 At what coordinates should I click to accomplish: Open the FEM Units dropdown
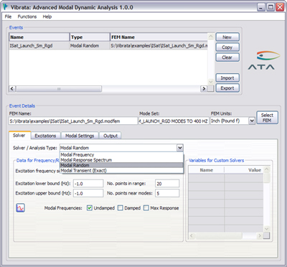[x=252, y=121]
